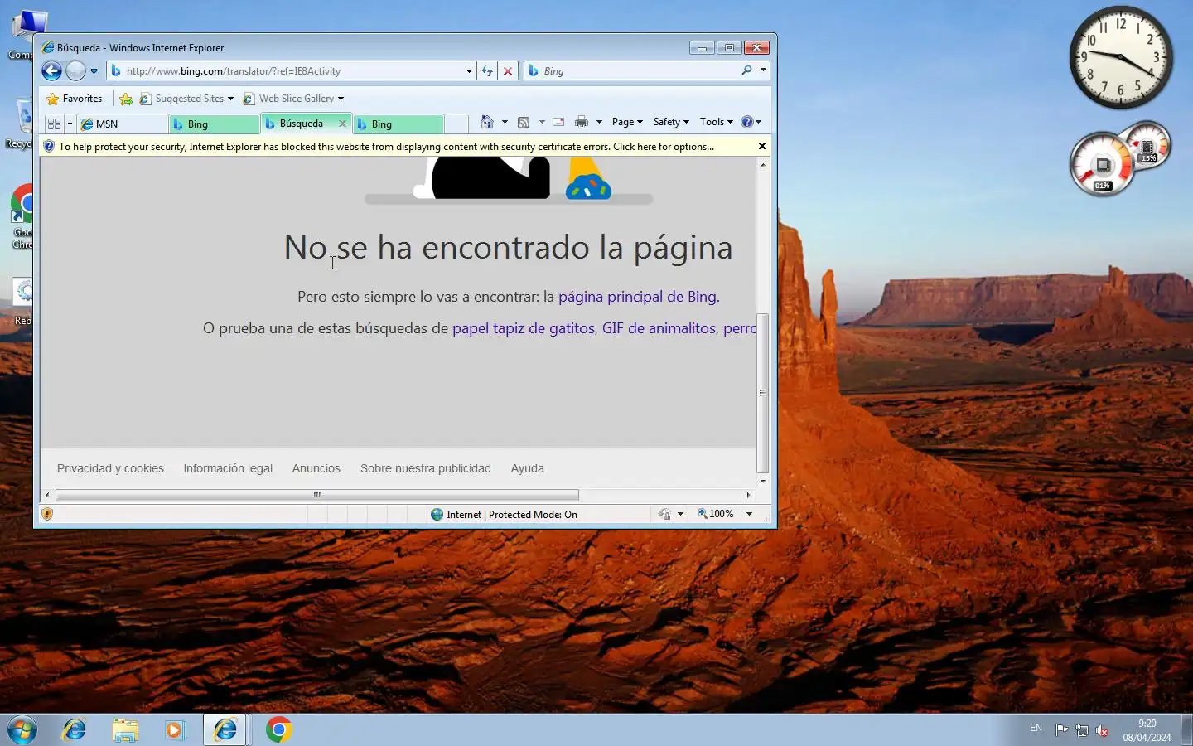Expand the address bar autocomplete dropdown
Viewport: 1193px width, 746px height.
469,71
